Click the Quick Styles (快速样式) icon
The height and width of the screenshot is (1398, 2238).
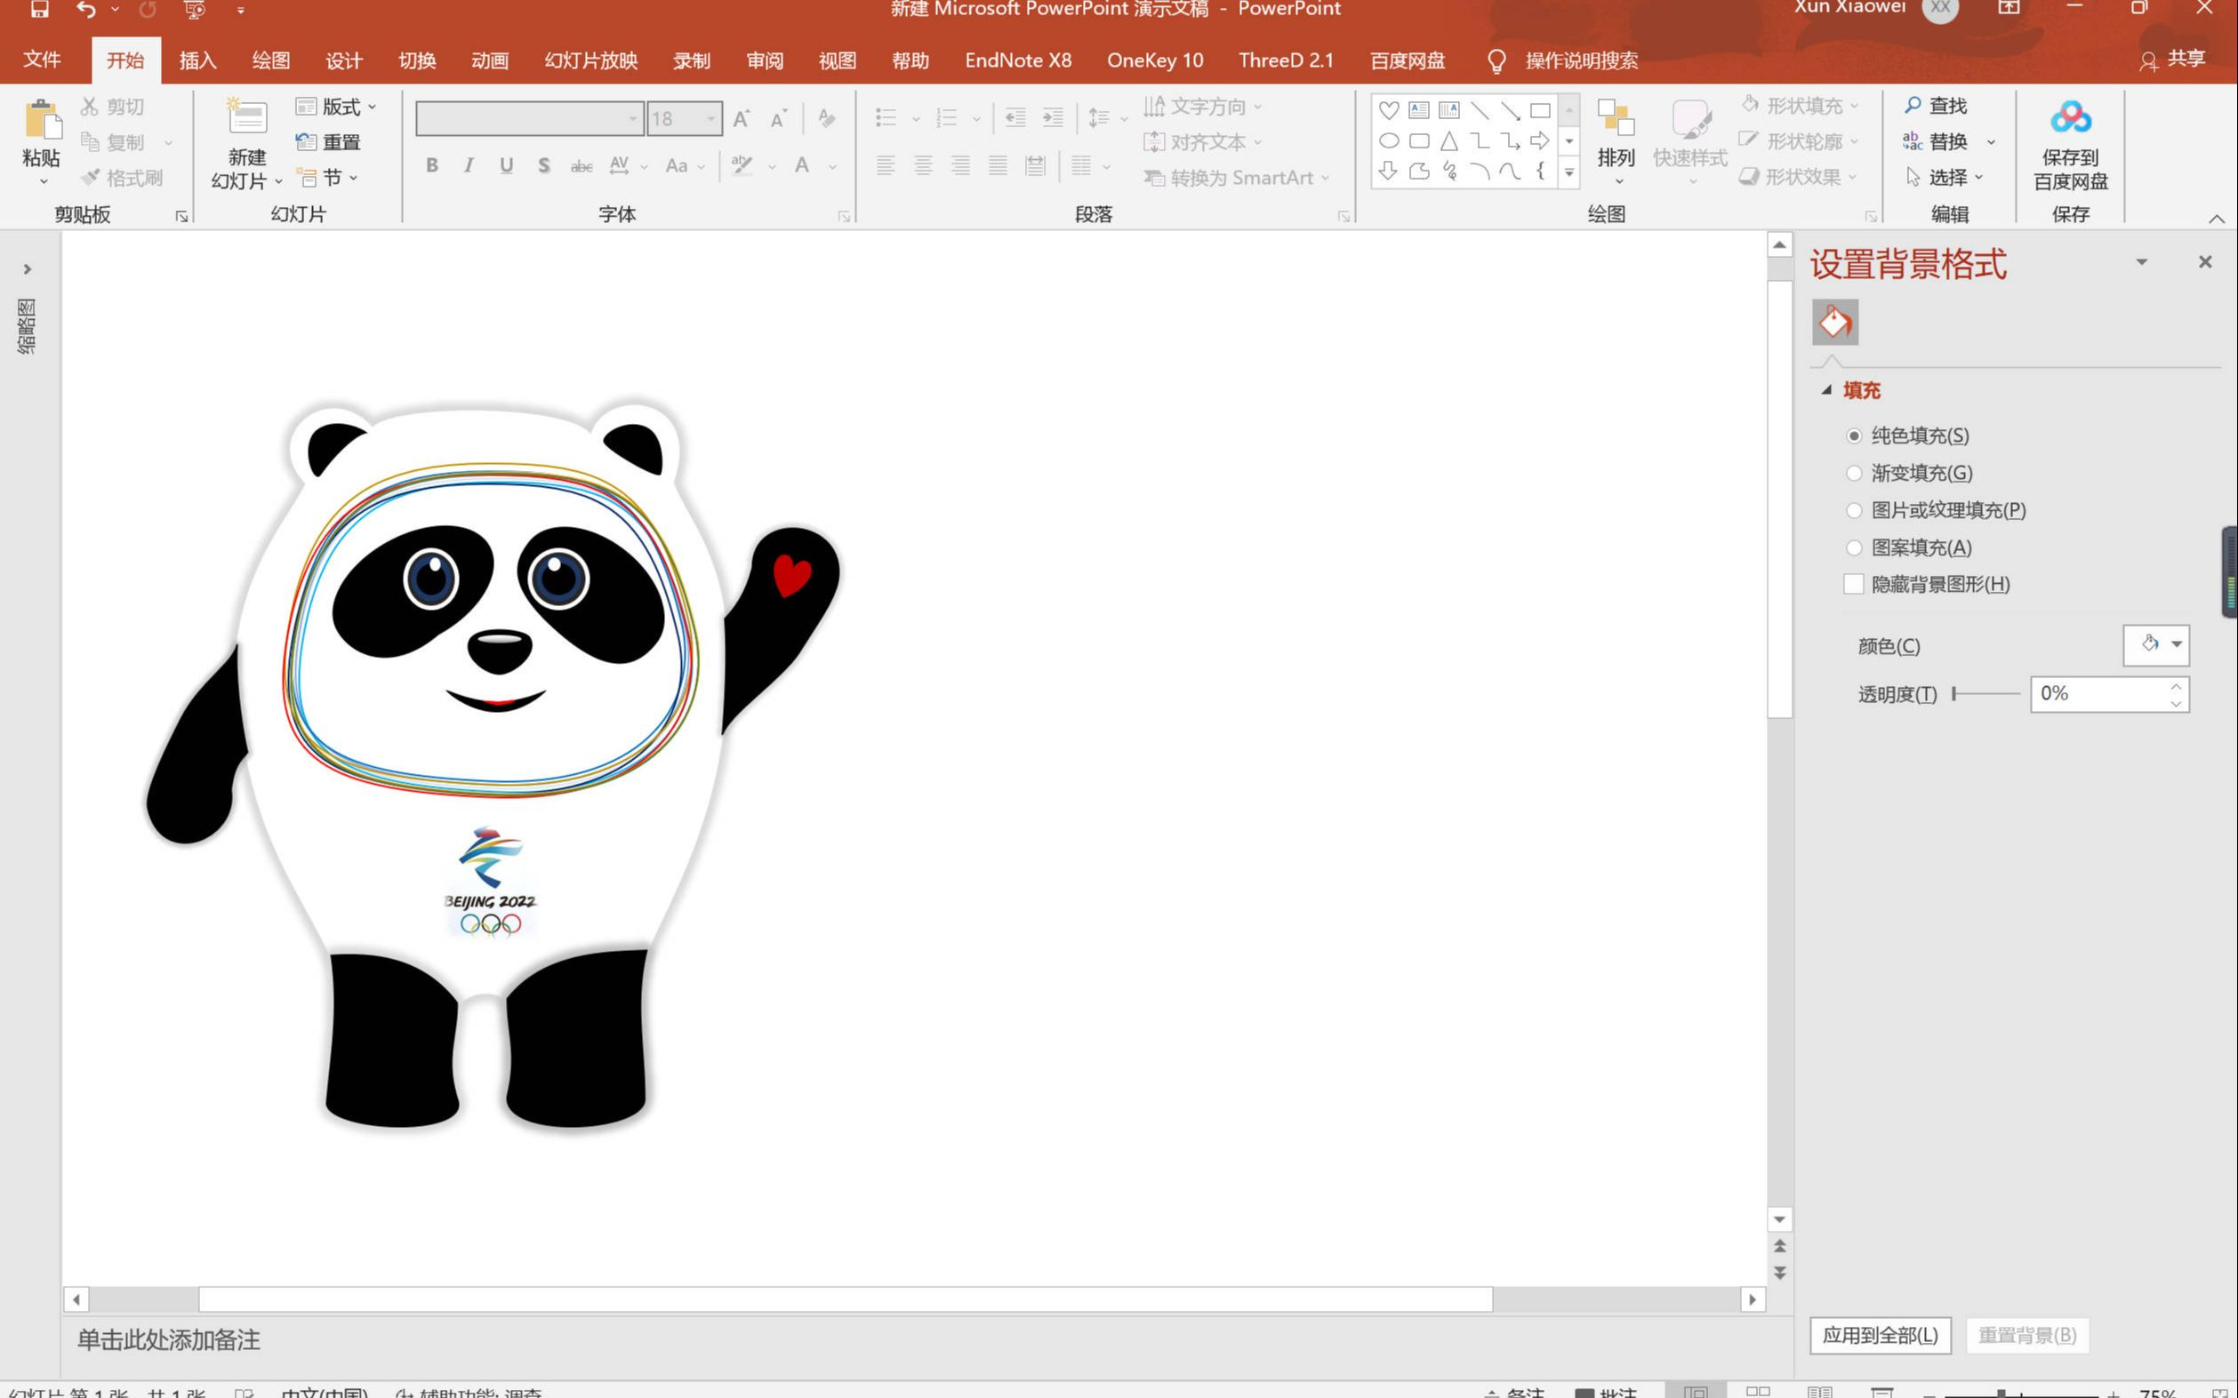point(1691,119)
